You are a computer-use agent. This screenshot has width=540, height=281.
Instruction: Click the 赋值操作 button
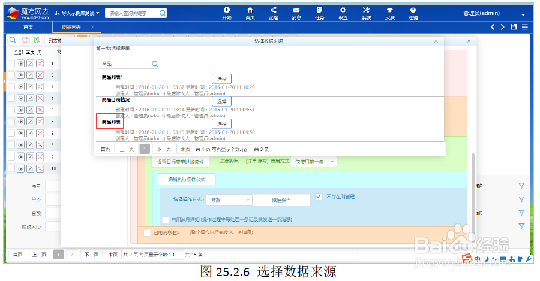pyautogui.click(x=281, y=200)
